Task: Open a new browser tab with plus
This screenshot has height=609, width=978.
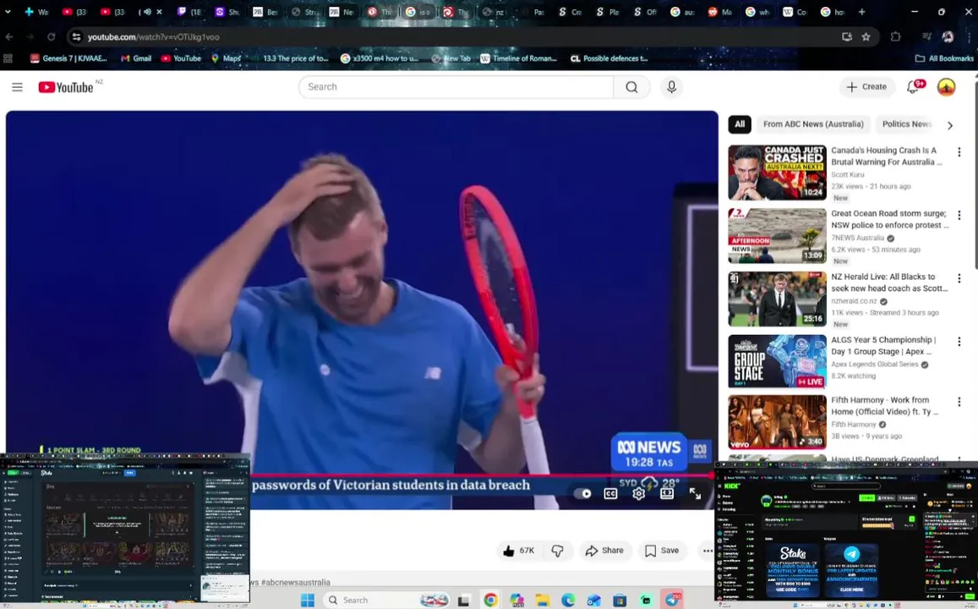Action: tap(861, 11)
